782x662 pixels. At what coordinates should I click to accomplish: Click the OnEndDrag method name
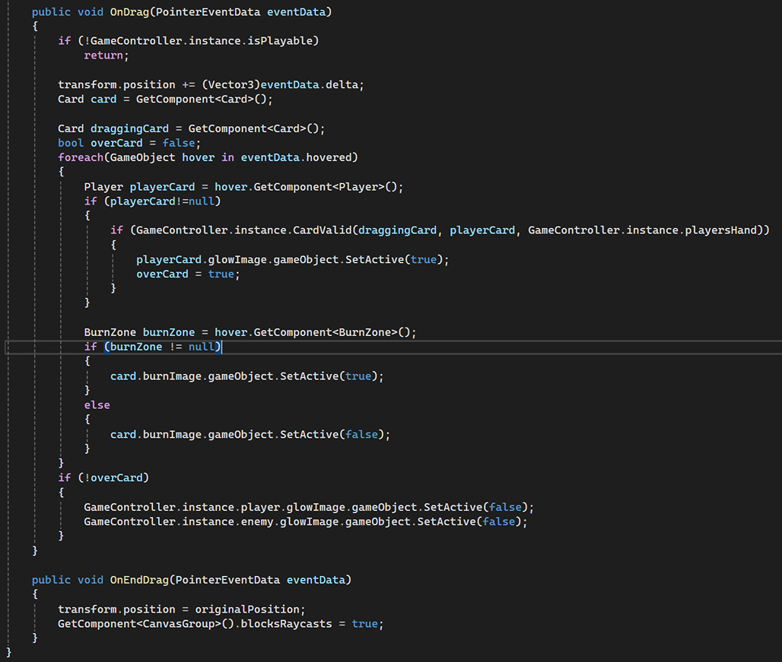point(139,580)
